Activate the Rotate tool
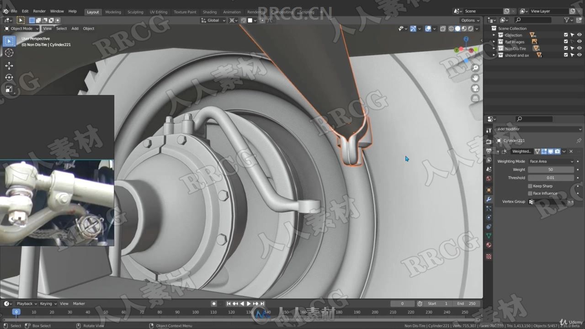 [x=9, y=77]
